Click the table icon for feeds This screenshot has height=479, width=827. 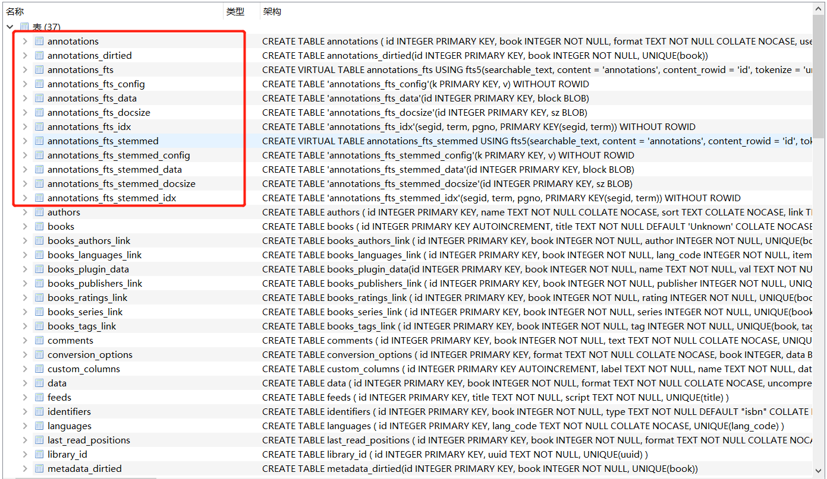click(39, 397)
